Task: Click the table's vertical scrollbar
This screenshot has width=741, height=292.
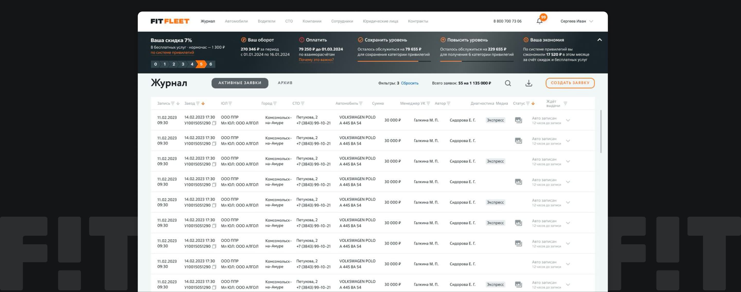Action: 601,131
